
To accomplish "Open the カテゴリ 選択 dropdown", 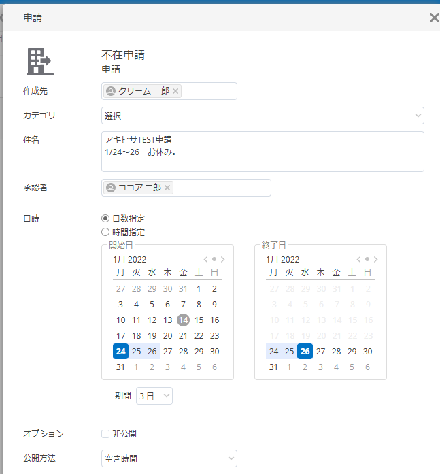I will 263,116.
